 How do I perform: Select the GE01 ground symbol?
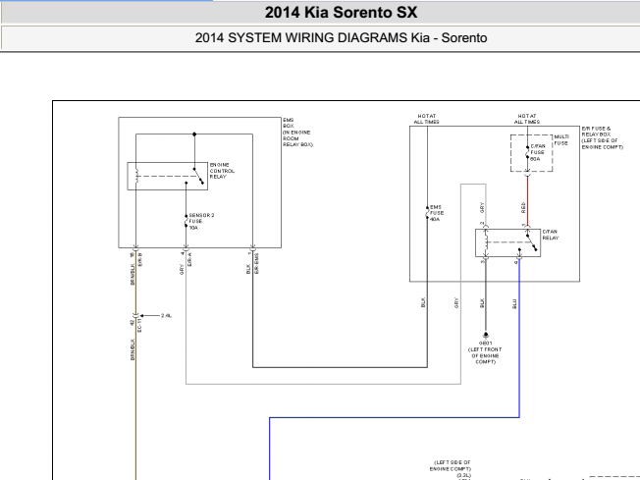(x=486, y=335)
